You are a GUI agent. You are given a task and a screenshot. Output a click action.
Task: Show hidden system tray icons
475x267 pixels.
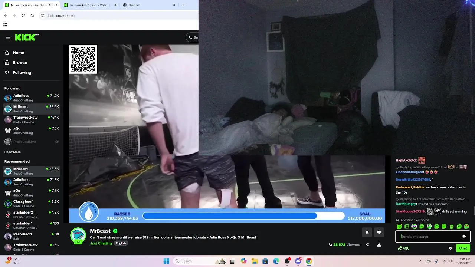point(420,261)
